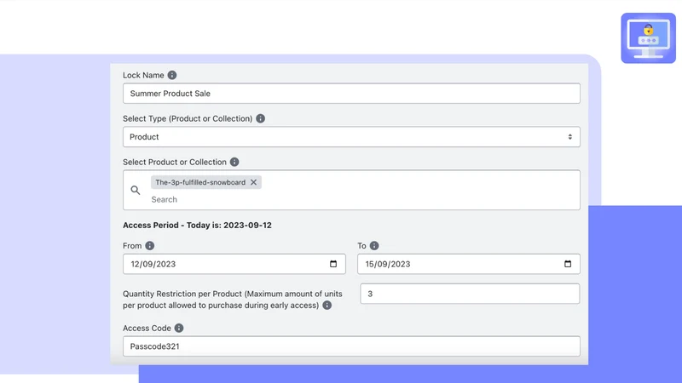This screenshot has width=682, height=383.
Task: Click the locked monitor app logo
Action: [648, 38]
